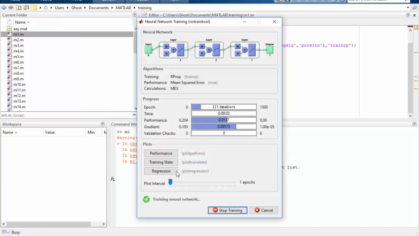The height and width of the screenshot is (236, 419).
Task: Click the Busy status text
Action: coord(16,232)
